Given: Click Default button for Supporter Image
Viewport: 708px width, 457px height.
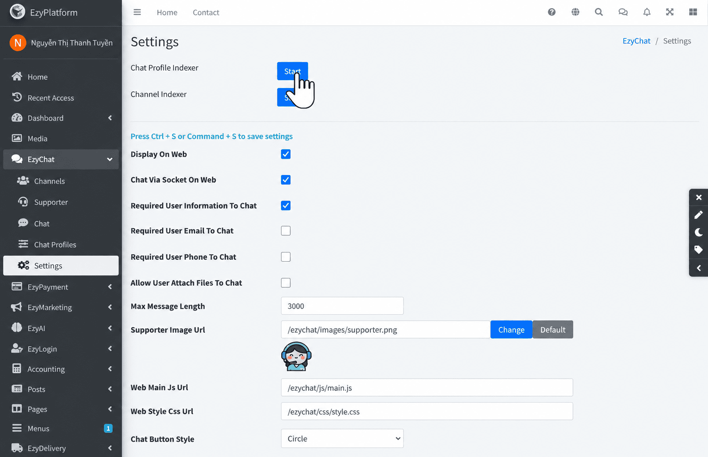Looking at the screenshot, I should click(x=553, y=330).
